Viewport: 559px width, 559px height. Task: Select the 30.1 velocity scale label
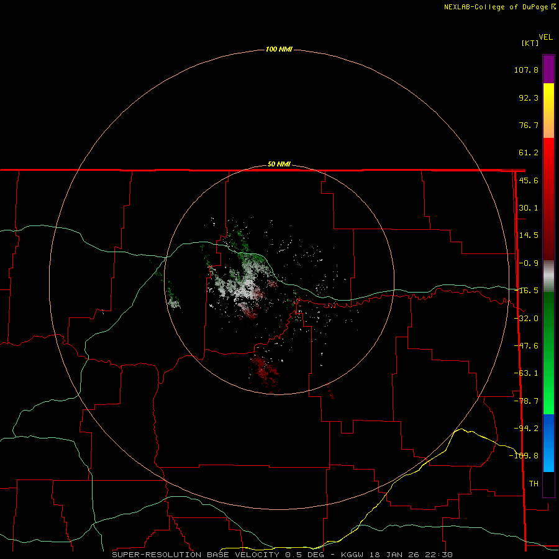529,208
